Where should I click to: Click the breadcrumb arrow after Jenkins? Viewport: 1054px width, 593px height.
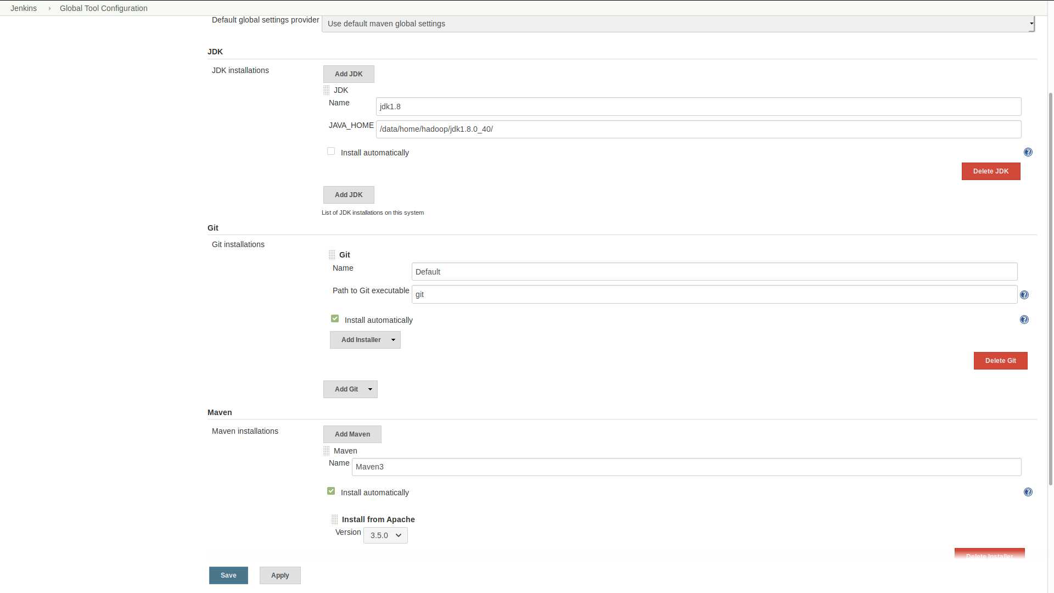(49, 8)
